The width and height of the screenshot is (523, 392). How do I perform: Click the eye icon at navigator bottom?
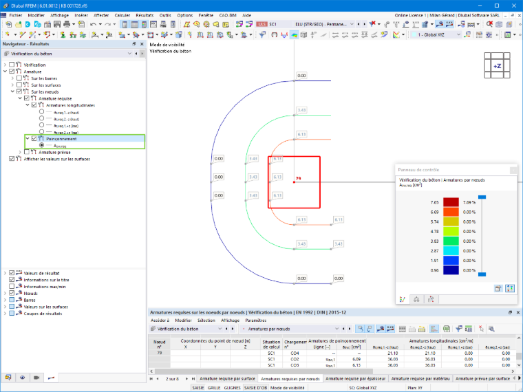click(22, 378)
